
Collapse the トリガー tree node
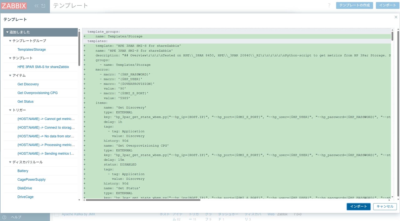point(10,110)
